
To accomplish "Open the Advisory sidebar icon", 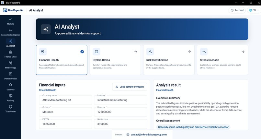I will pyautogui.click(x=10, y=96).
